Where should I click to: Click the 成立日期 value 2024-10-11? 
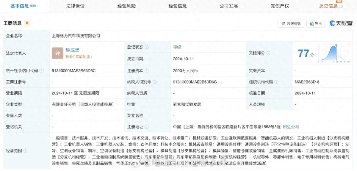(183, 59)
